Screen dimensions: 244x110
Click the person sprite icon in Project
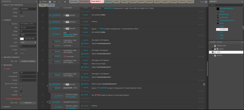click(218, 12)
